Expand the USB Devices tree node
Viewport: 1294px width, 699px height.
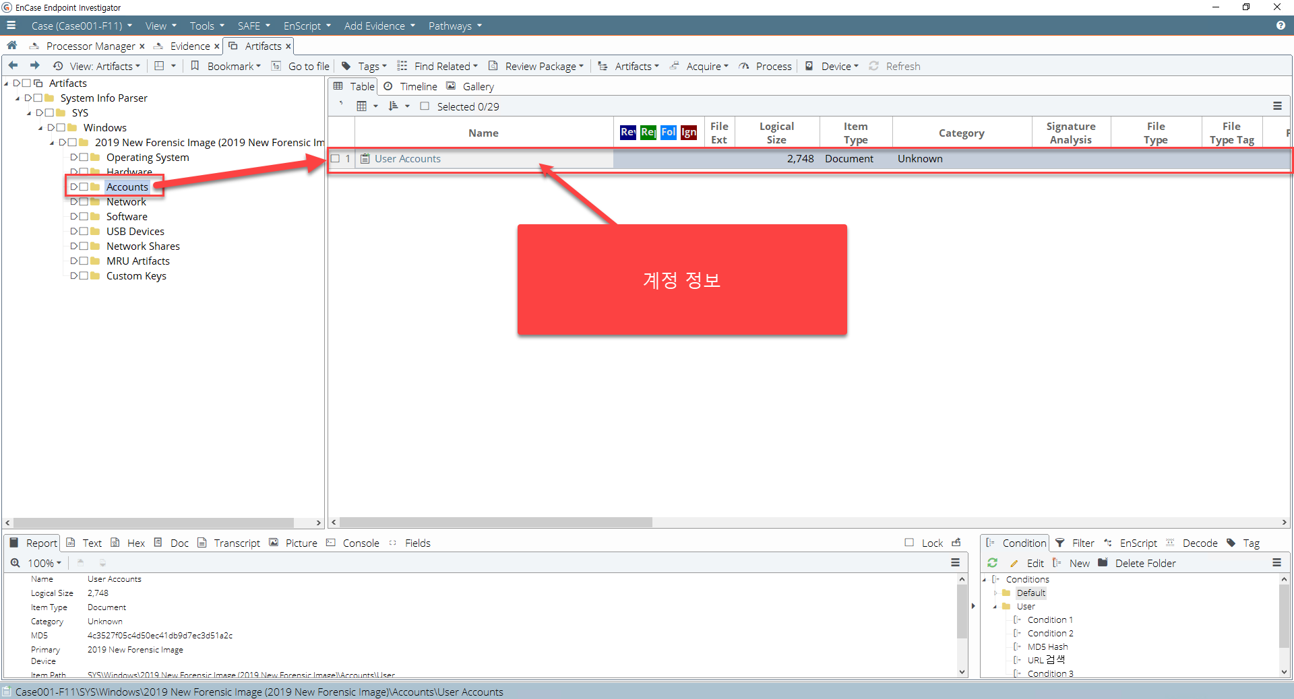(x=73, y=232)
